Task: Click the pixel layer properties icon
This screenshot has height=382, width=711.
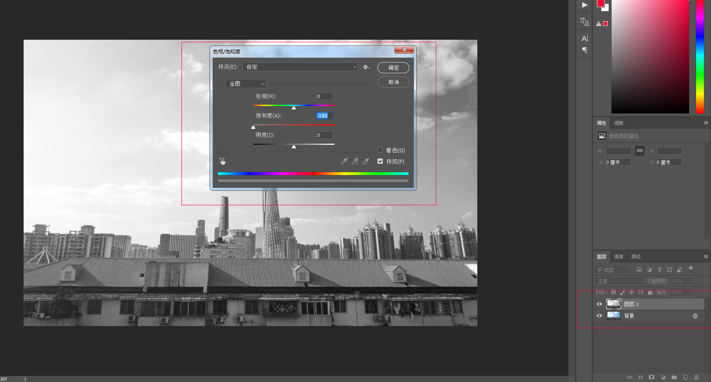Action: (602, 136)
